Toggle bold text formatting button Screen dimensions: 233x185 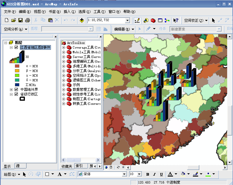pyautogui.click(x=148, y=174)
